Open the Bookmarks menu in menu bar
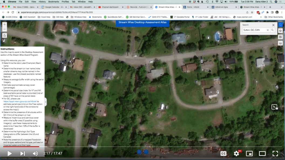 [54, 2]
